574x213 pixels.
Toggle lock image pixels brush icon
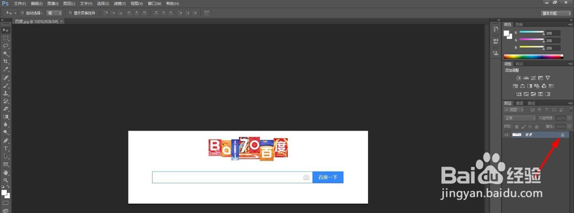(x=524, y=127)
